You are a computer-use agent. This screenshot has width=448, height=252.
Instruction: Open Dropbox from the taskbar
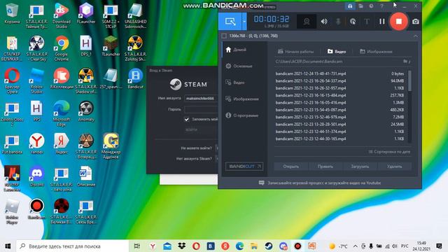[x=182, y=246]
